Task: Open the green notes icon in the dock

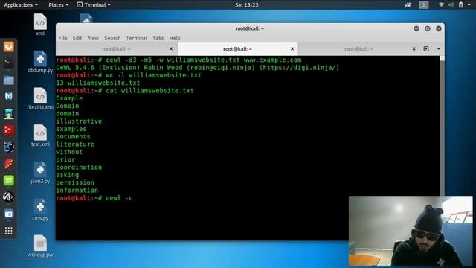Action: coord(8,180)
